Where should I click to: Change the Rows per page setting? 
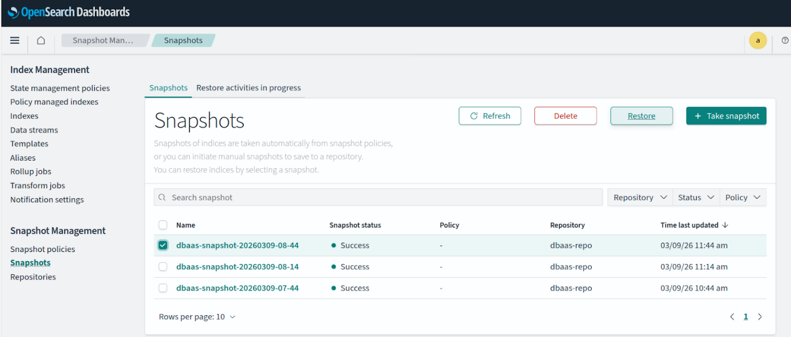[x=197, y=317]
